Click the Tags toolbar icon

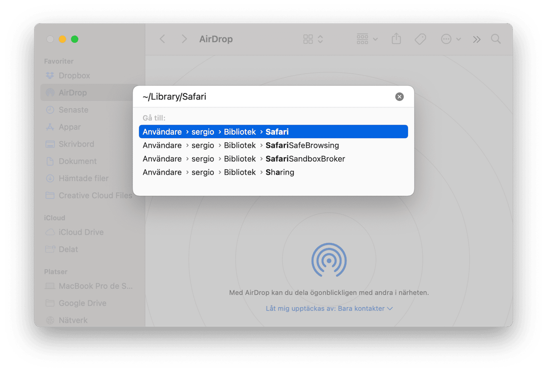420,39
